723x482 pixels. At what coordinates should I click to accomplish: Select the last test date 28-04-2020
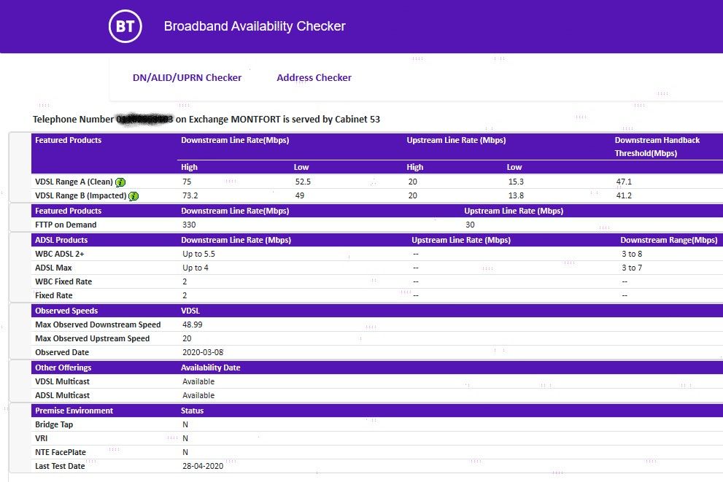(x=203, y=466)
